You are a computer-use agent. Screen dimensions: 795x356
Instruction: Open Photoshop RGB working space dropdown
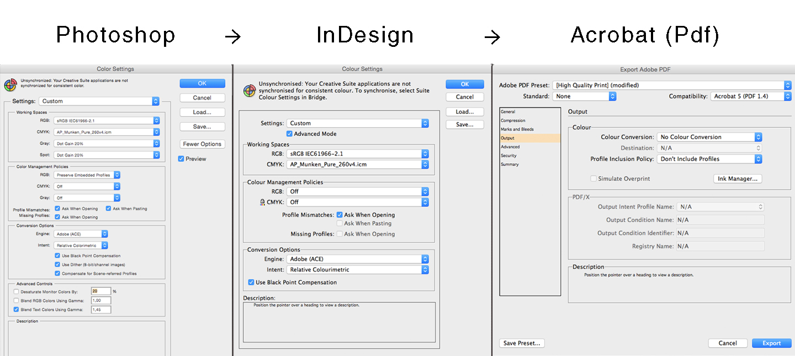[x=107, y=120]
